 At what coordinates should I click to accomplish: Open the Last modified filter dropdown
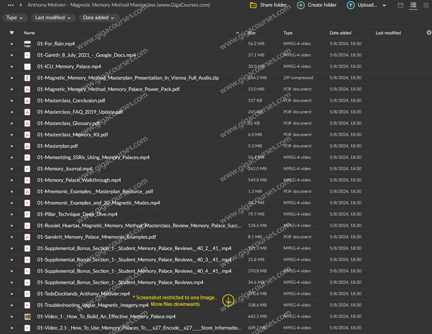(x=53, y=18)
